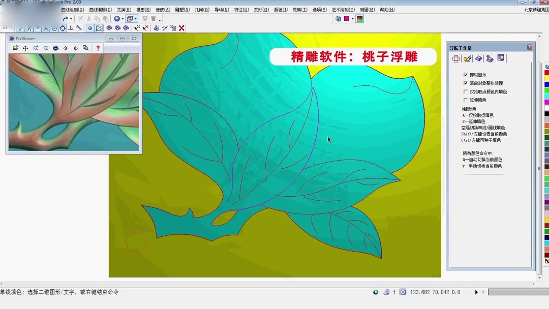Click the play arrow near the coordinate display
This screenshot has width=549, height=309.
tap(476, 292)
